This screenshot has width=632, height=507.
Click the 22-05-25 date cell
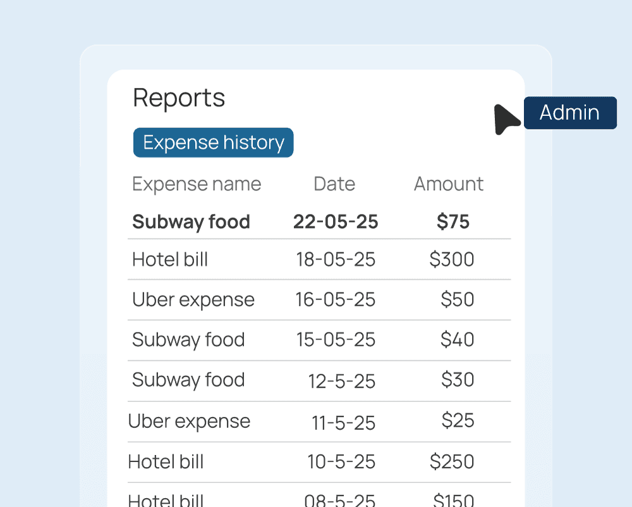336,222
